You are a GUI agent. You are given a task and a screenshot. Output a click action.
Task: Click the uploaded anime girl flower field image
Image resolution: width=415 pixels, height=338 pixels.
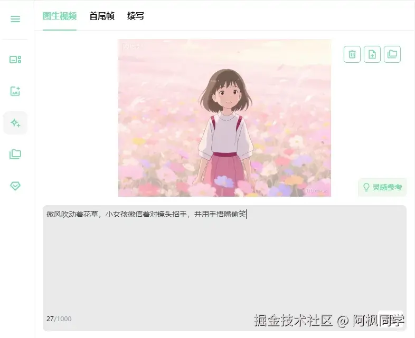tap(224, 118)
